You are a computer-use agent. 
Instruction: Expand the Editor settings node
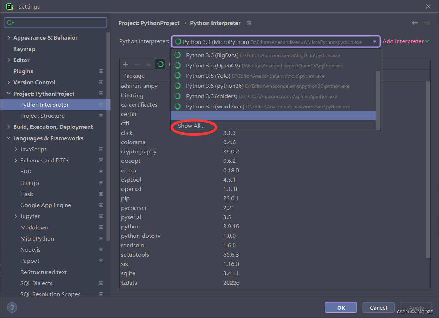coord(9,60)
